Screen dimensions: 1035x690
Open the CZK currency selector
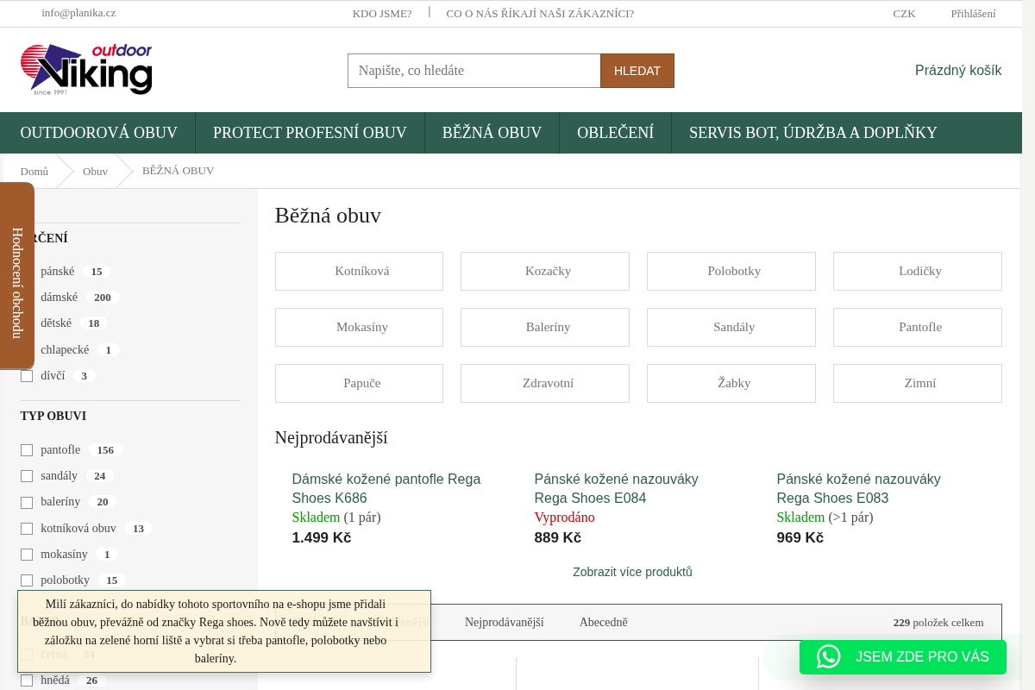(x=904, y=14)
